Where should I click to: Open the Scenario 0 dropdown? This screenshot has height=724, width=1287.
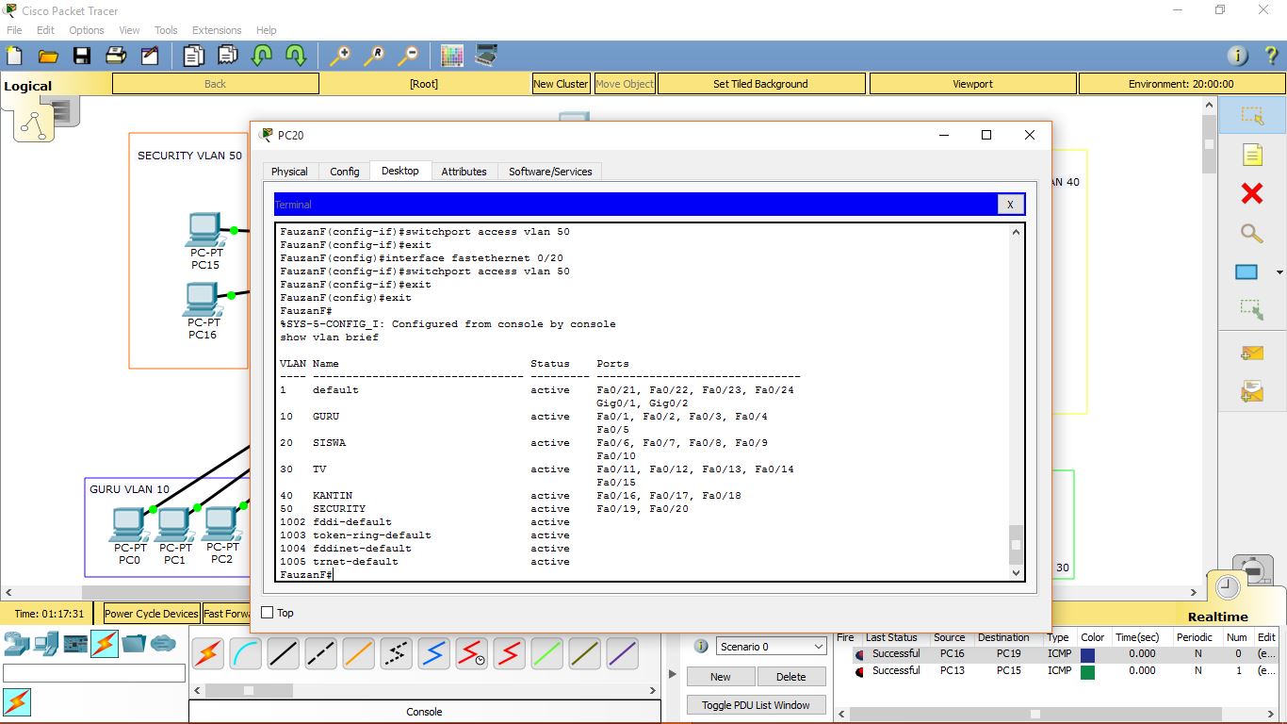[770, 645]
